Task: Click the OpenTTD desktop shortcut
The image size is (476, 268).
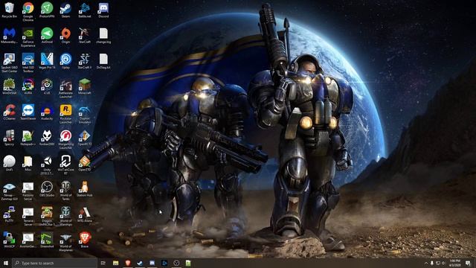Action: [84, 164]
